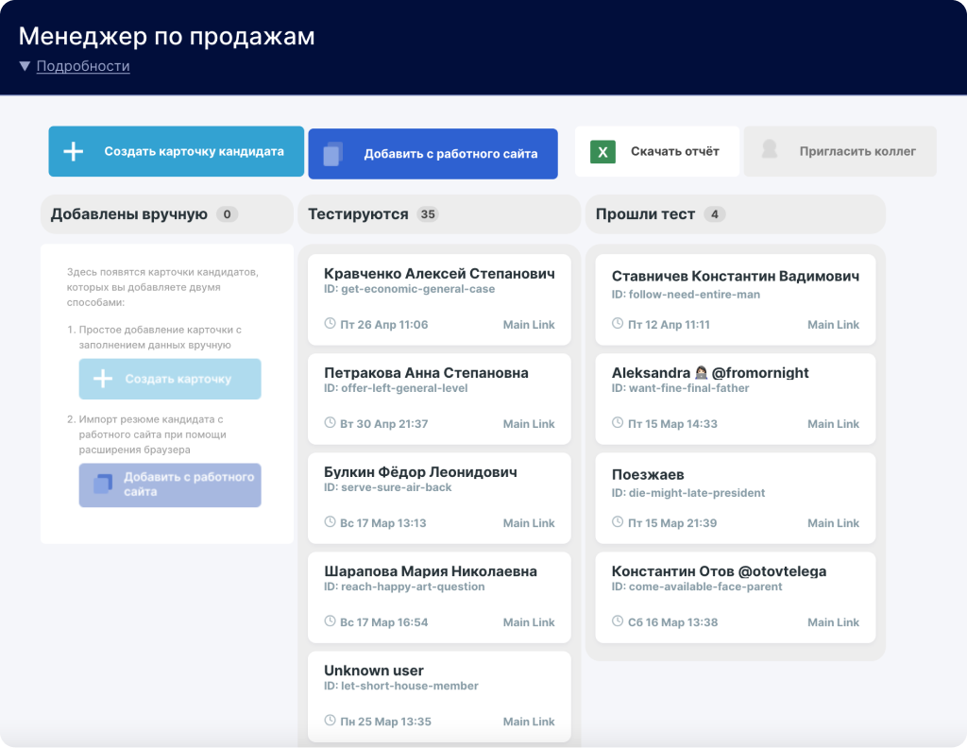This screenshot has height=748, width=967.
Task: Select the Прошли тест column header
Action: 645,214
